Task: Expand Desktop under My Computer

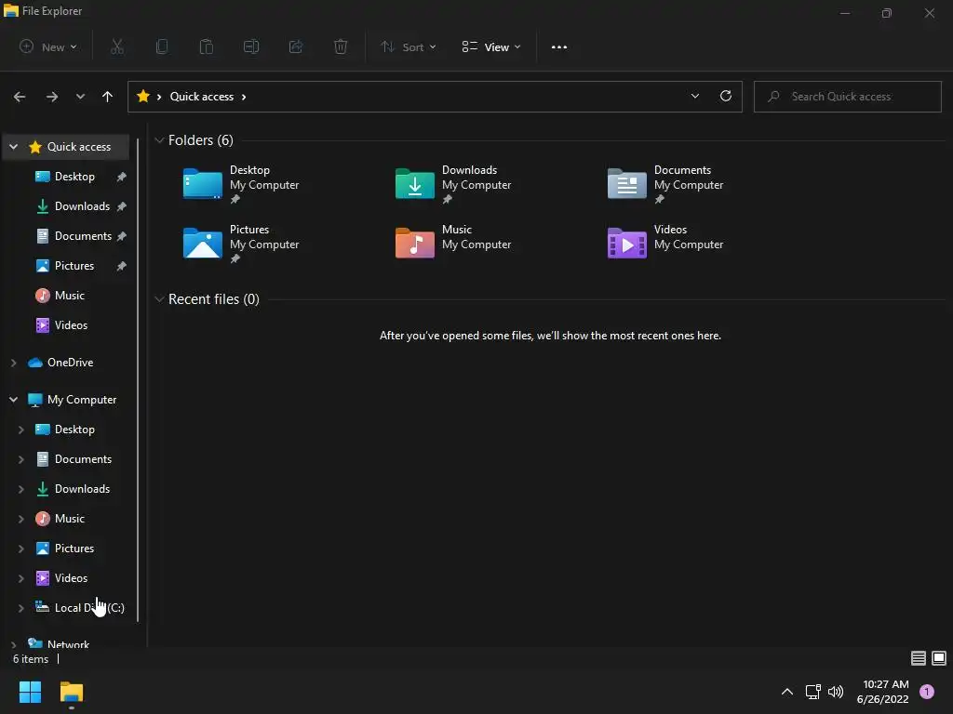Action: tap(20, 430)
